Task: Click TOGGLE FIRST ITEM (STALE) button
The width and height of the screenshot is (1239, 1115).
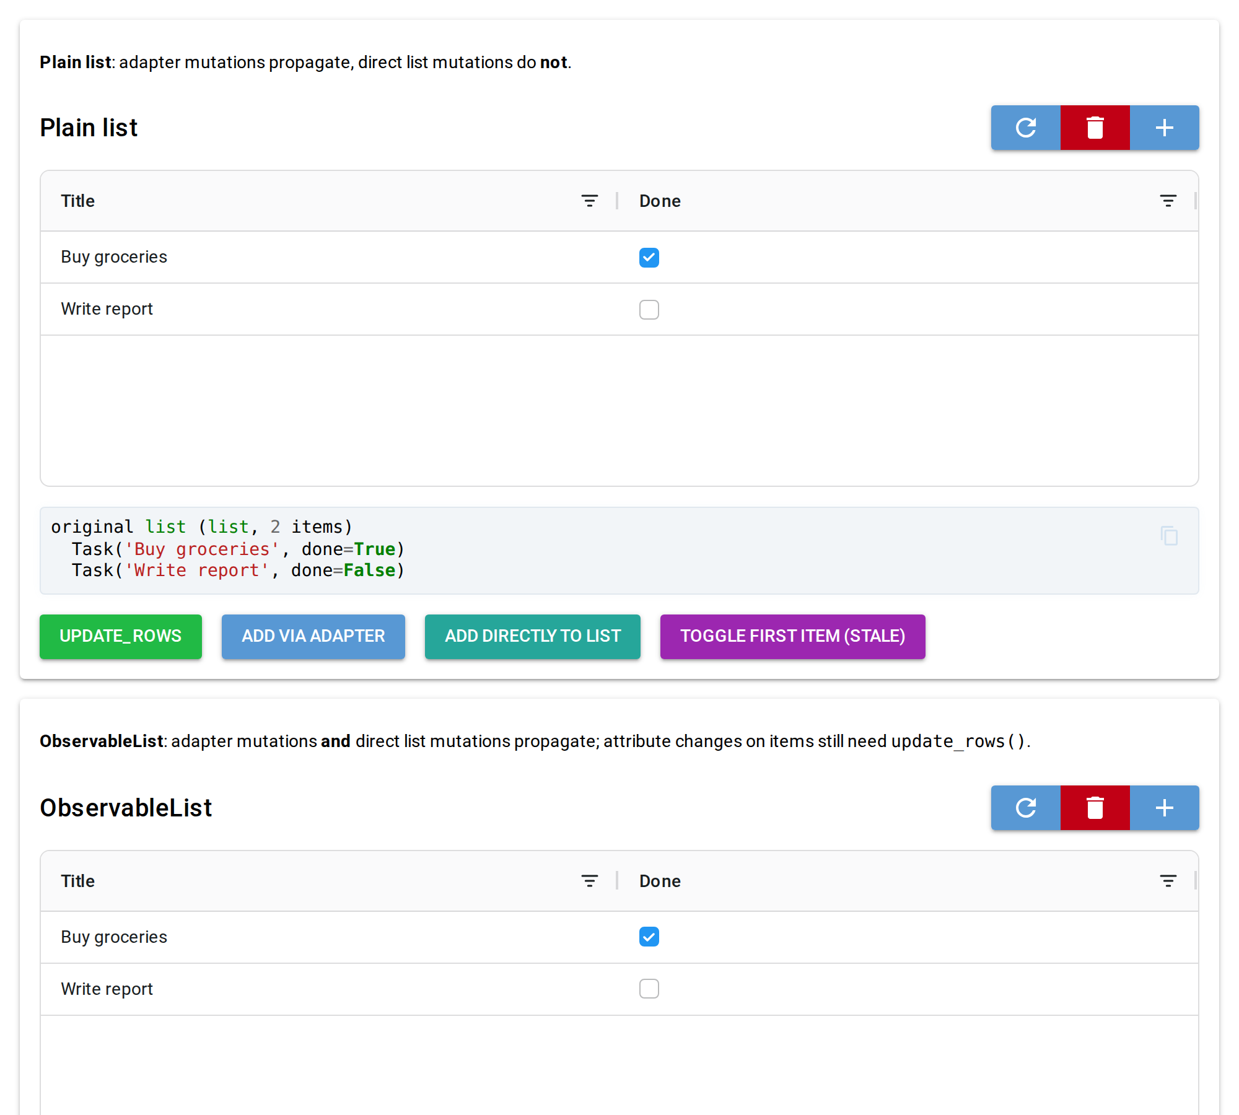Action: point(793,636)
